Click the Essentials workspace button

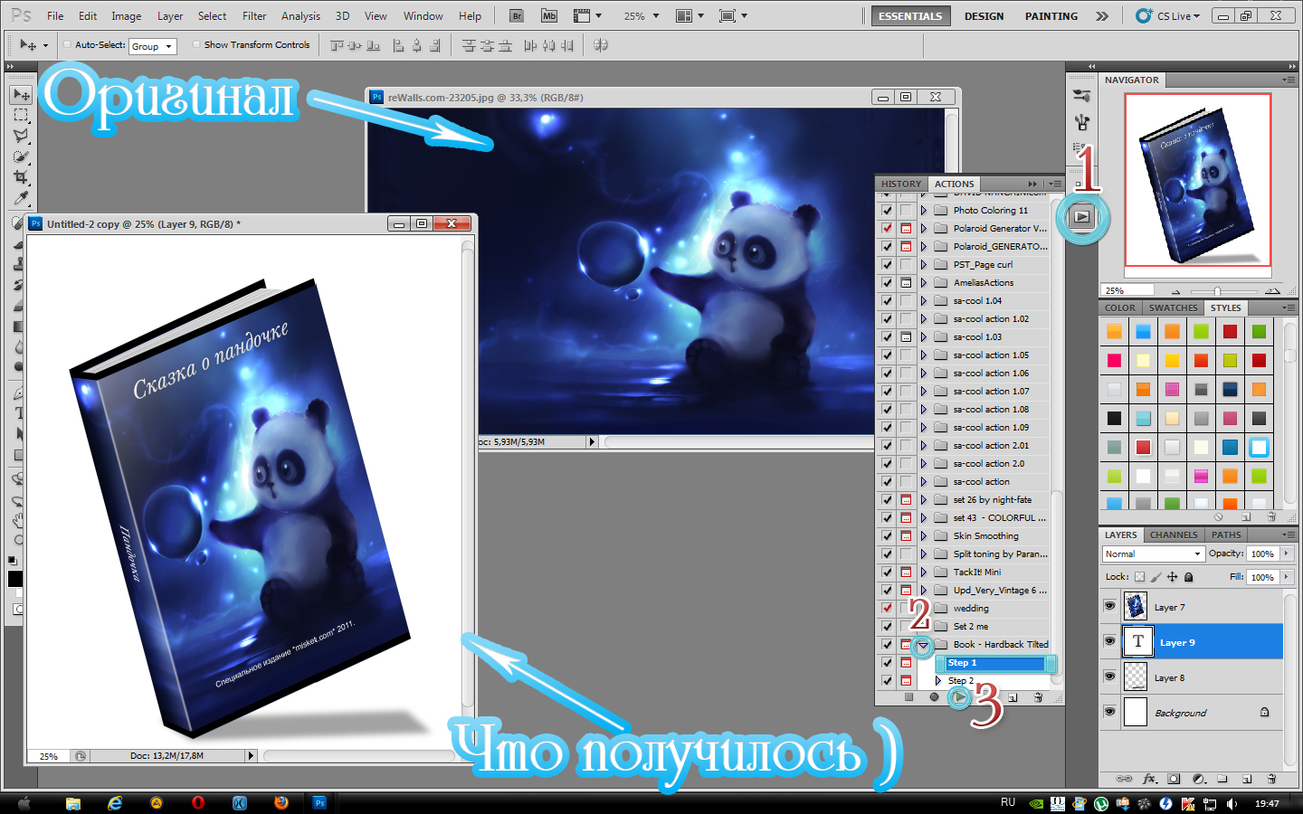pyautogui.click(x=910, y=16)
